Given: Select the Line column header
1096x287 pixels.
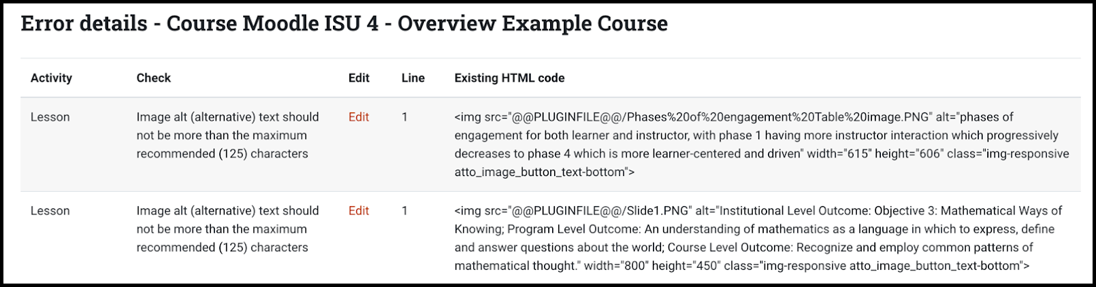Looking at the screenshot, I should (413, 78).
